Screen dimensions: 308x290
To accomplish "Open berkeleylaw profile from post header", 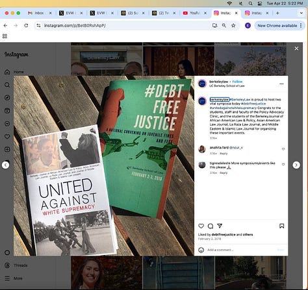I will click(218, 82).
